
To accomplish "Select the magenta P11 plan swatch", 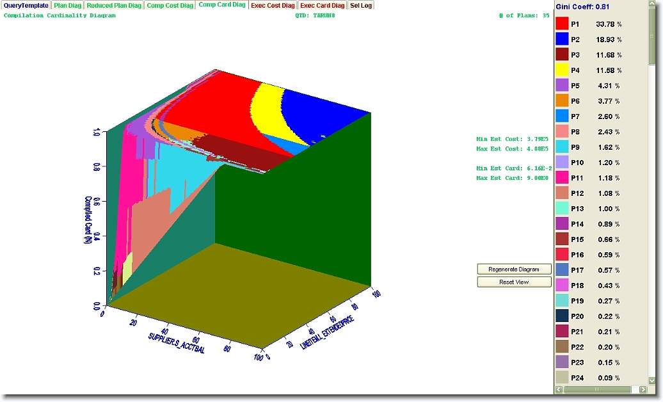I will coord(562,178).
